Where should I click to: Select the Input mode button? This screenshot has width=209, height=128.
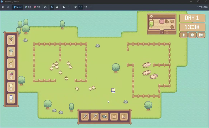(x=18, y=7)
